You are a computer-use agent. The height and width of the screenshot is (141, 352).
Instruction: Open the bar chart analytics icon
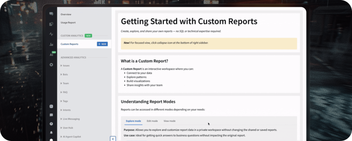click(x=51, y=44)
